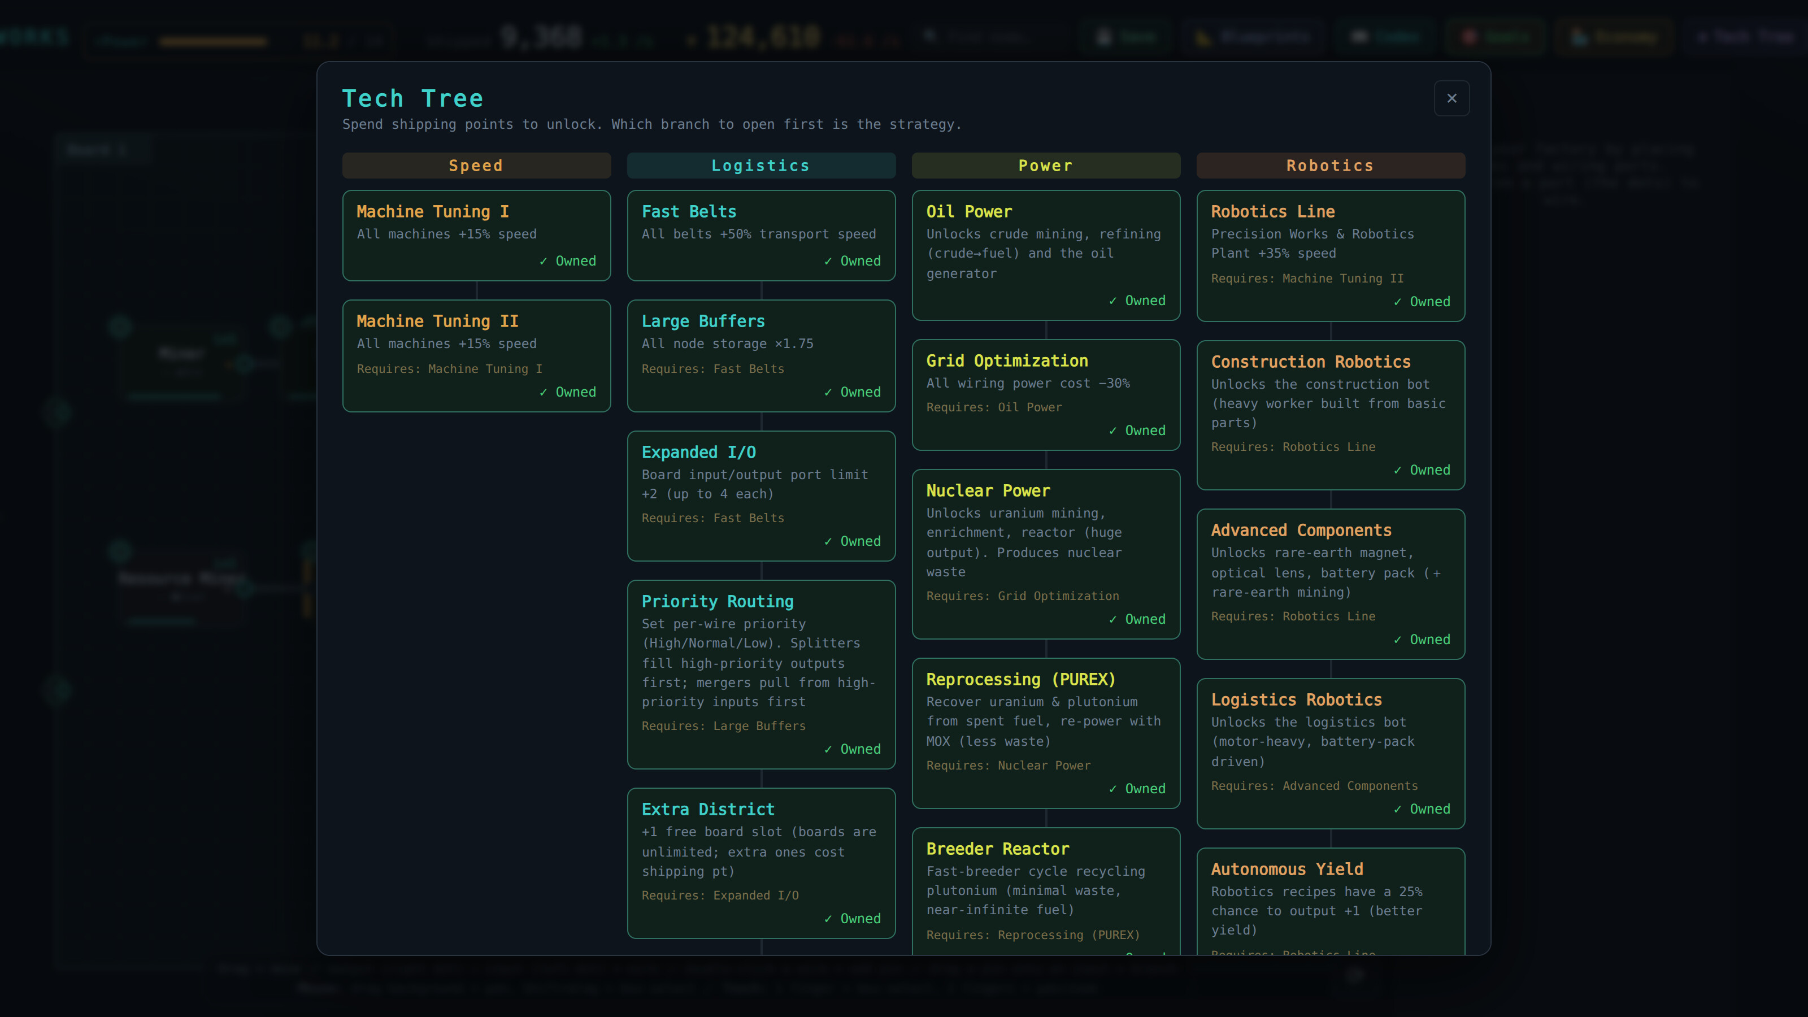Click 'Requires: Robotics Line' under Construction Robotics

click(x=1293, y=447)
